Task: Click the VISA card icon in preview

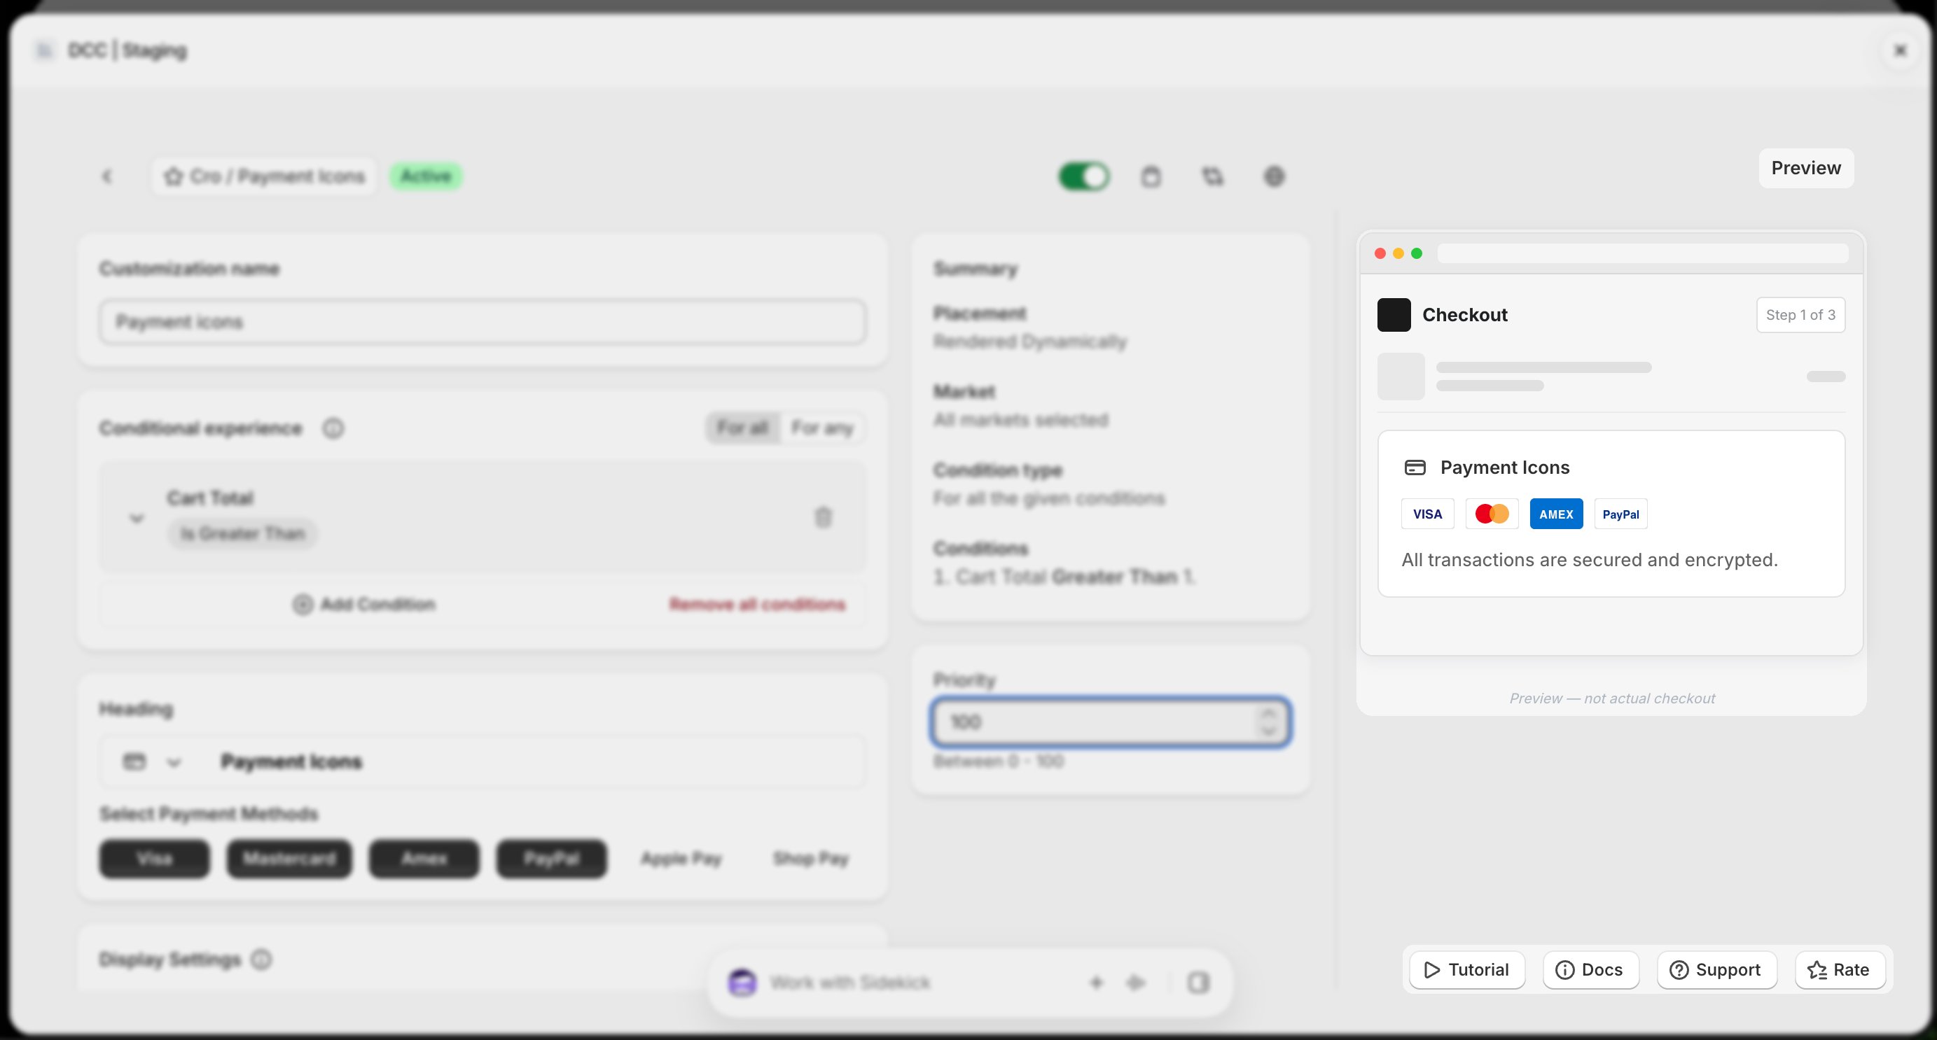Action: (x=1427, y=514)
